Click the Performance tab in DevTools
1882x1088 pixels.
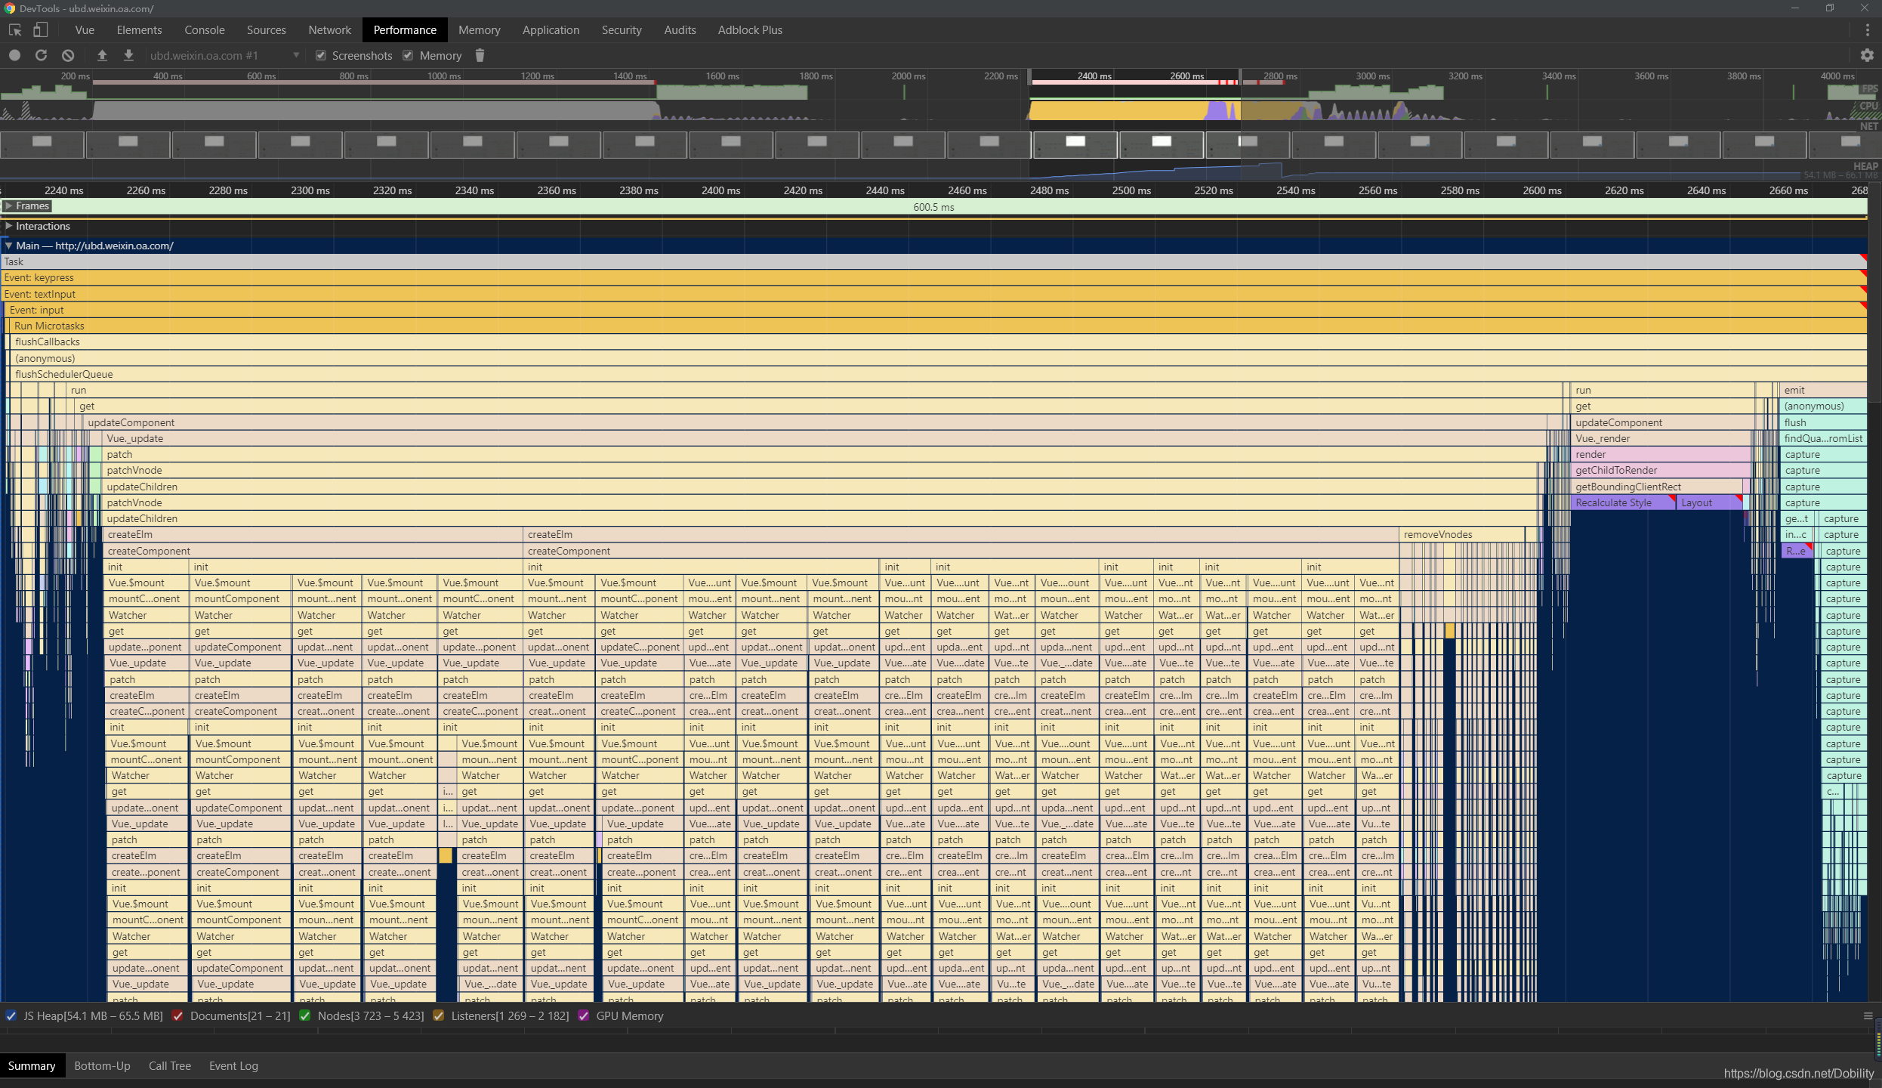click(404, 29)
